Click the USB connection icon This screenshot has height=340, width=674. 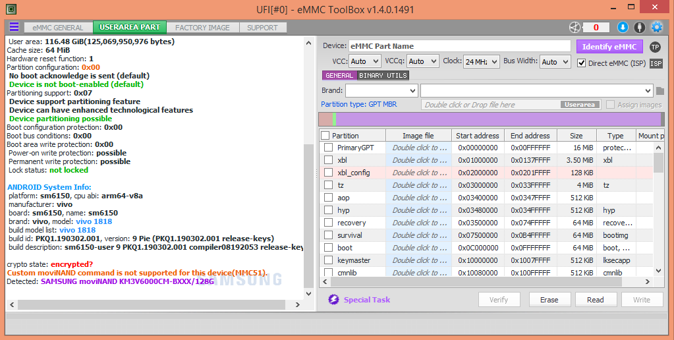(640, 27)
